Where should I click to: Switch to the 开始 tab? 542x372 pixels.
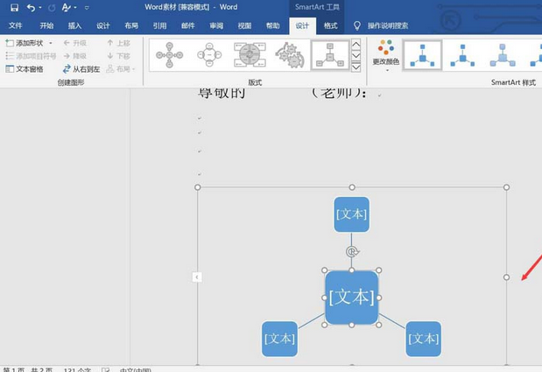(46, 25)
